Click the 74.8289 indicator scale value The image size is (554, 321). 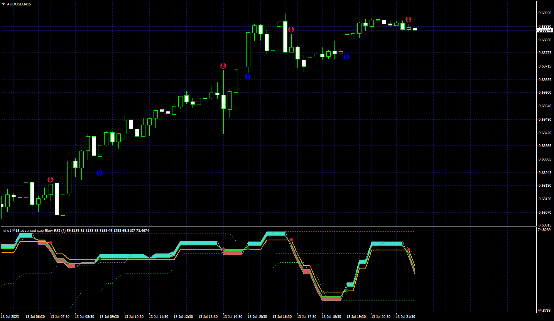click(544, 230)
